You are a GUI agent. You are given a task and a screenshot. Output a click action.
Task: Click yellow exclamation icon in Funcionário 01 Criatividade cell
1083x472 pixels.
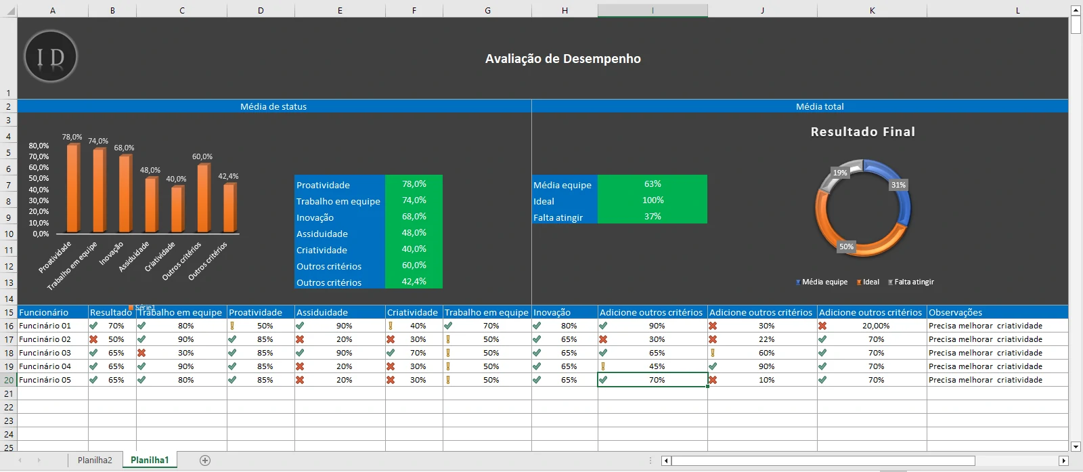click(x=391, y=326)
